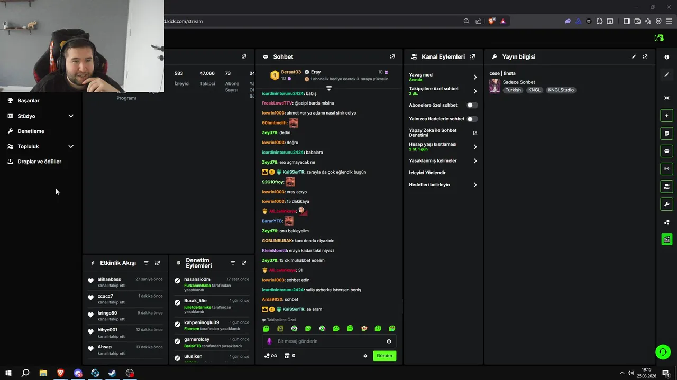Open Başarılar in left menu

[29, 101]
